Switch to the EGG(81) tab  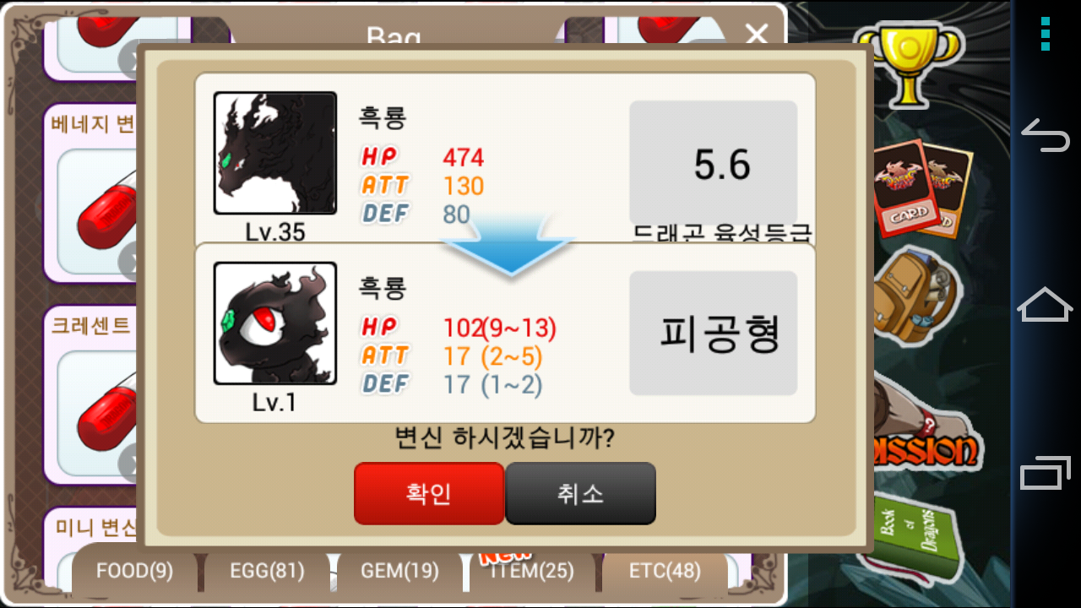tap(267, 571)
